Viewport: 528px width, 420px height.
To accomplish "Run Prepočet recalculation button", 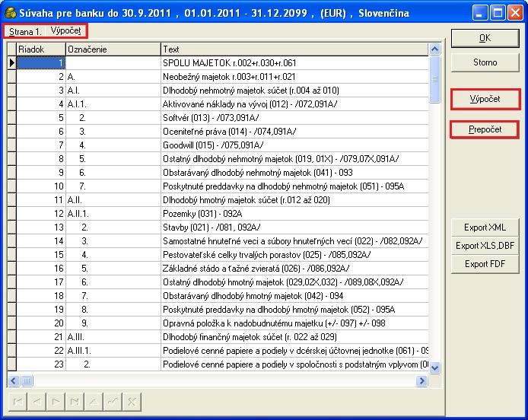I will [485, 129].
